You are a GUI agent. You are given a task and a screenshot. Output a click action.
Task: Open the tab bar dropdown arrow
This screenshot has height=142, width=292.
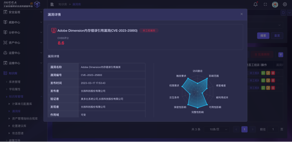[289, 13]
